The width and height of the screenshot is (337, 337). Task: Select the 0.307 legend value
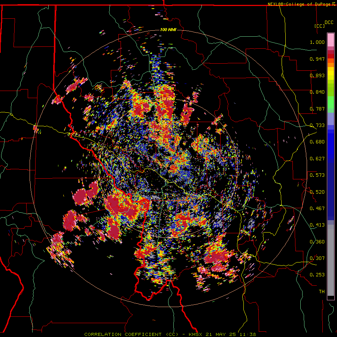[317, 258]
